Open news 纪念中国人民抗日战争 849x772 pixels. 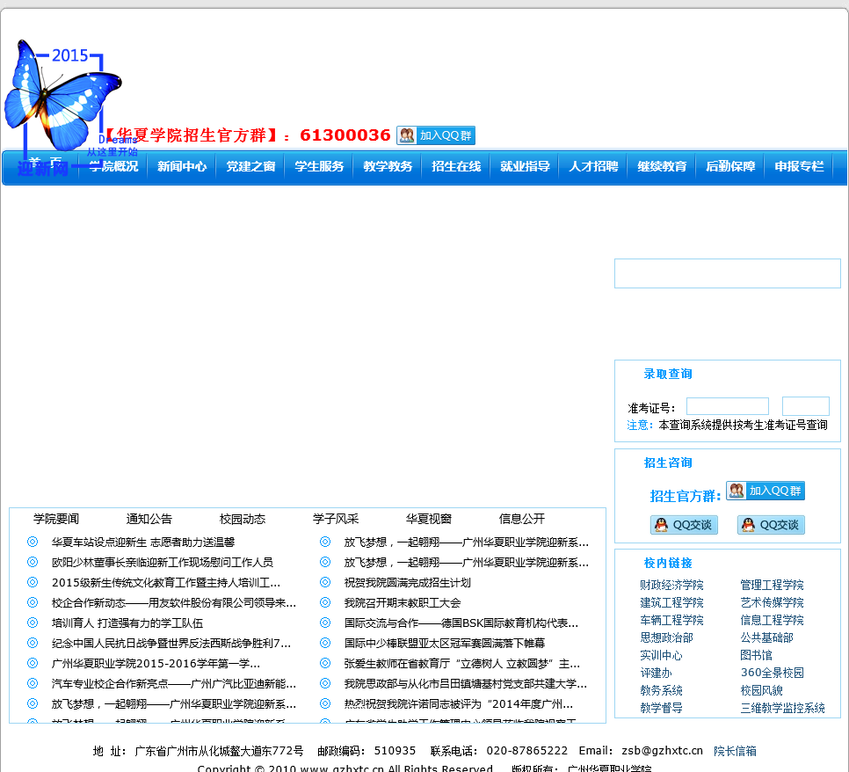pos(171,644)
